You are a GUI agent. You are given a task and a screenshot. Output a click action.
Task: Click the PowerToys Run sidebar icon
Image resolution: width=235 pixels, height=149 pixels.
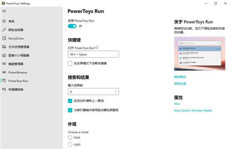tap(4, 81)
